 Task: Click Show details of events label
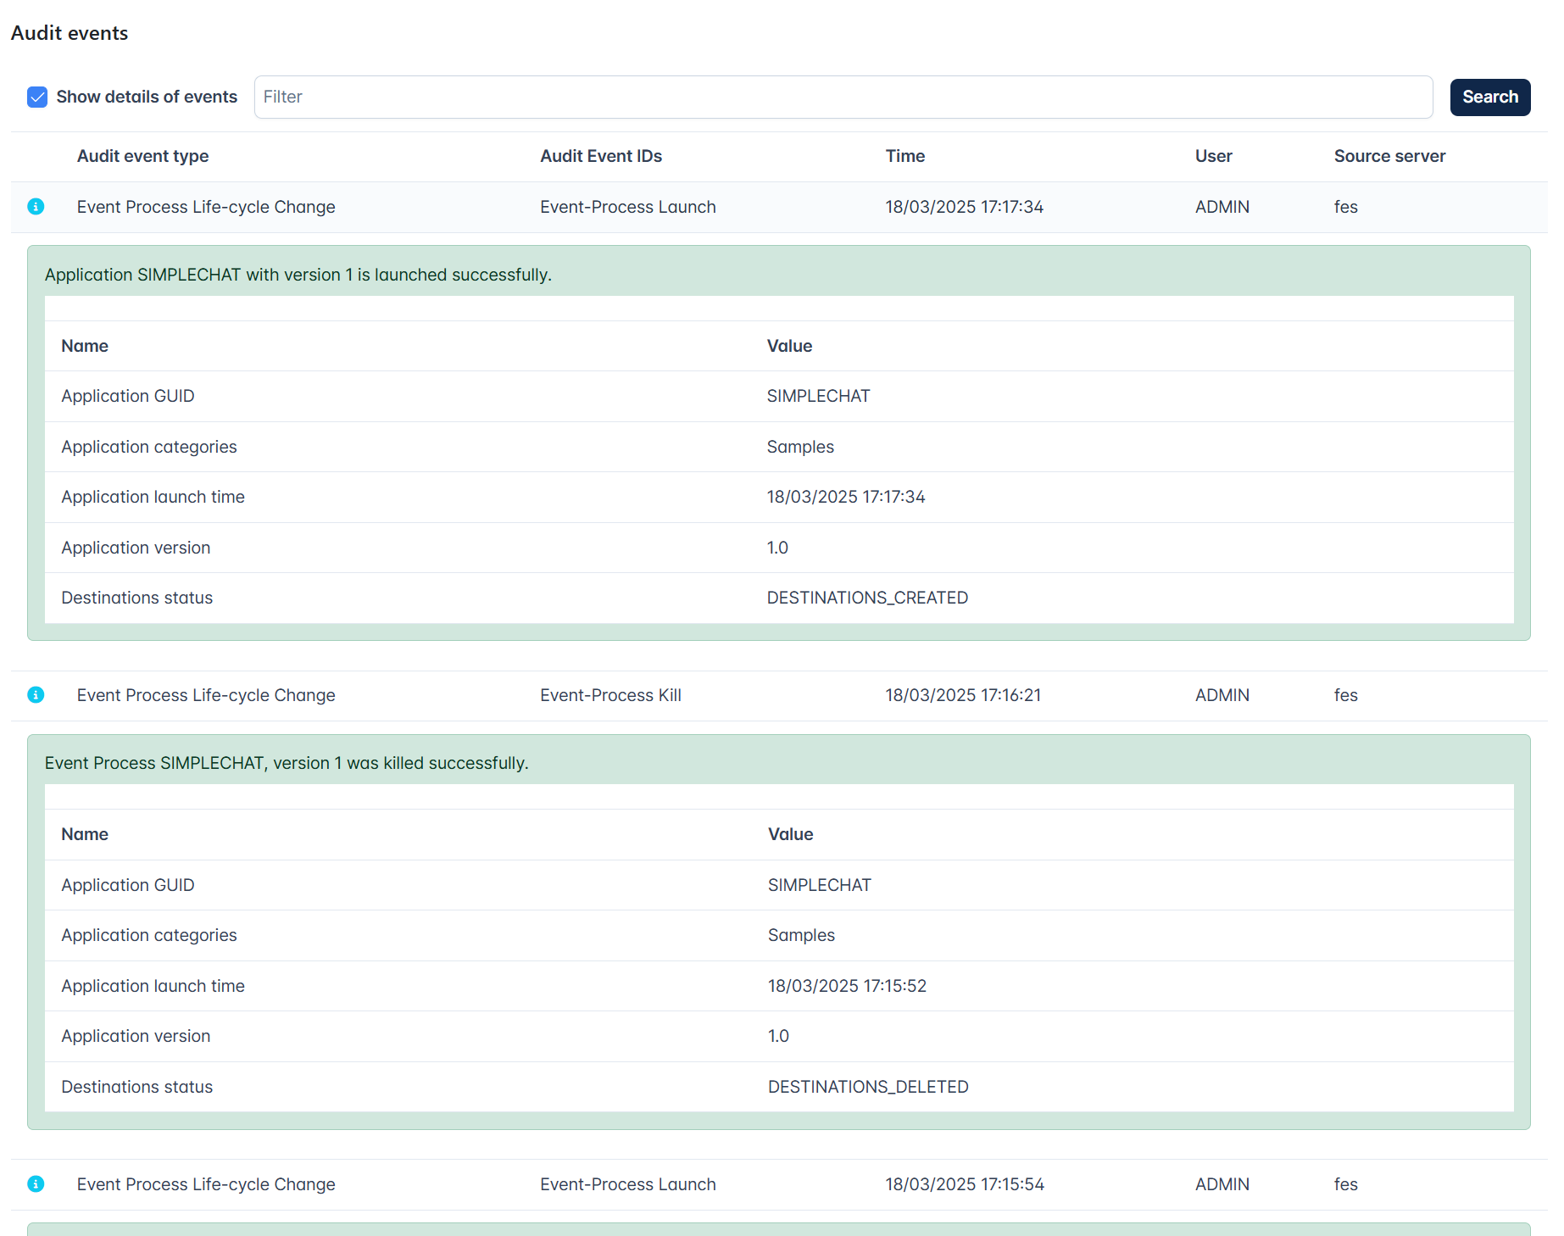click(147, 97)
